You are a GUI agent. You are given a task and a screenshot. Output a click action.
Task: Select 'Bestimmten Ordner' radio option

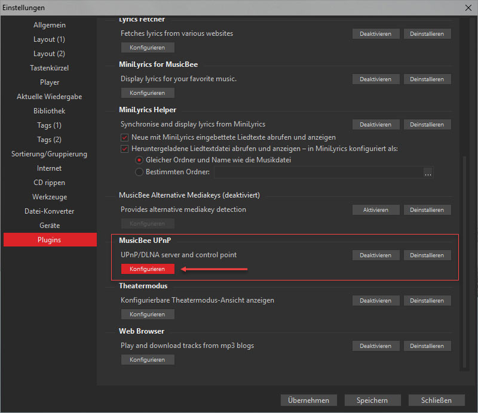pyautogui.click(x=139, y=172)
